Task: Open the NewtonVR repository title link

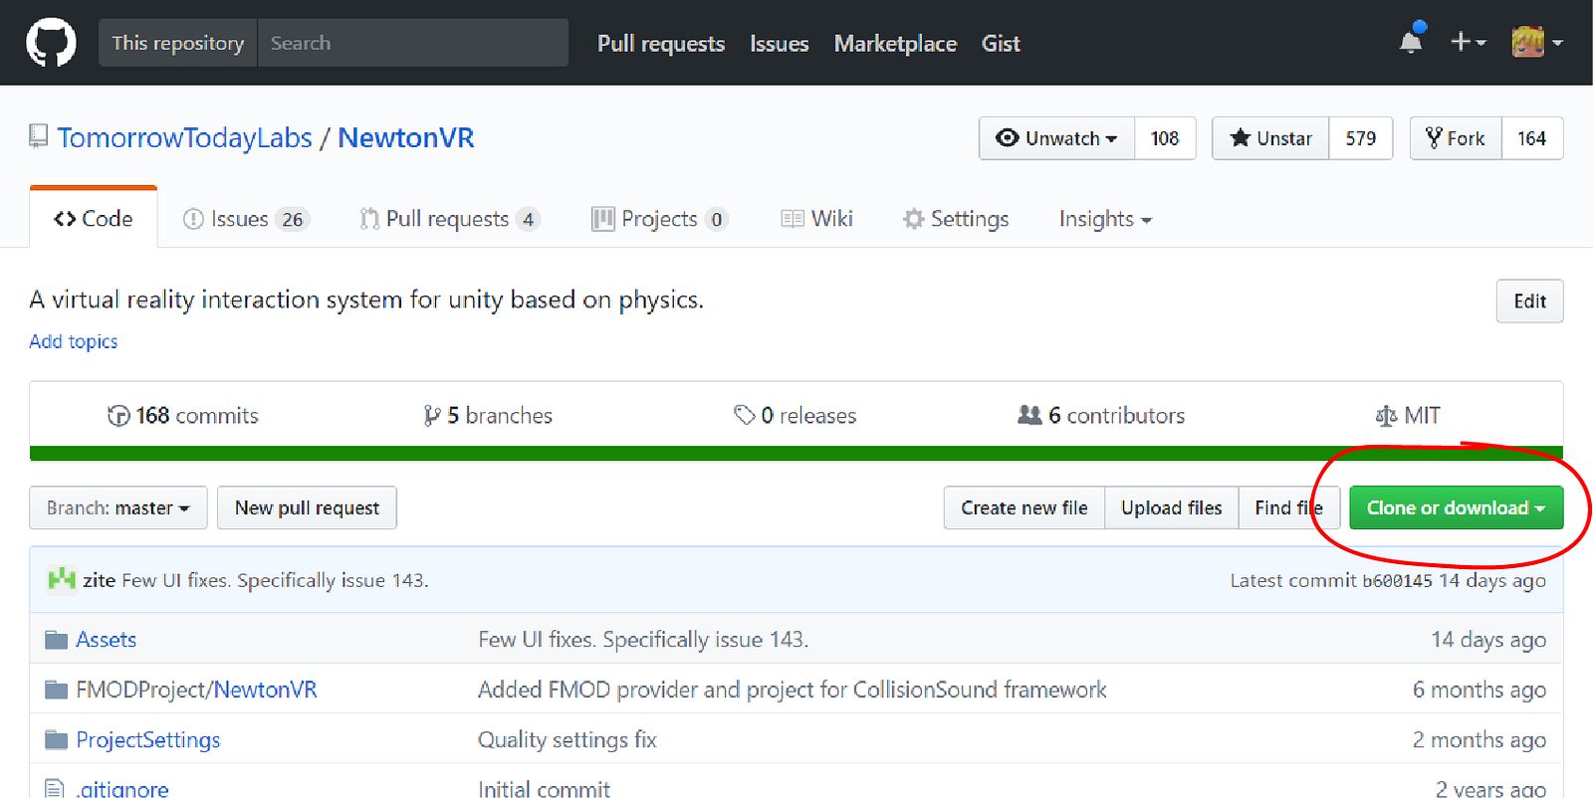Action: [406, 137]
